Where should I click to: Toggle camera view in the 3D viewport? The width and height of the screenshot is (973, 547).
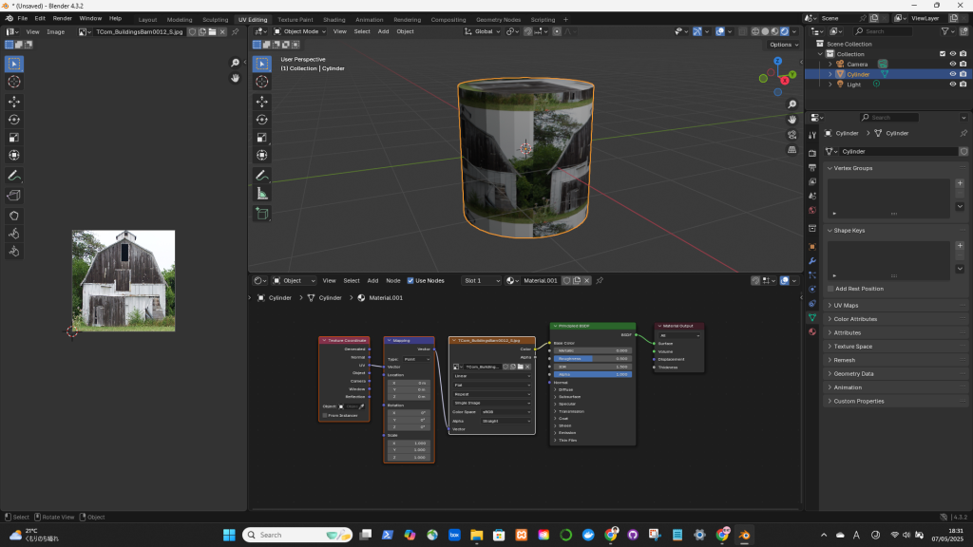point(792,134)
